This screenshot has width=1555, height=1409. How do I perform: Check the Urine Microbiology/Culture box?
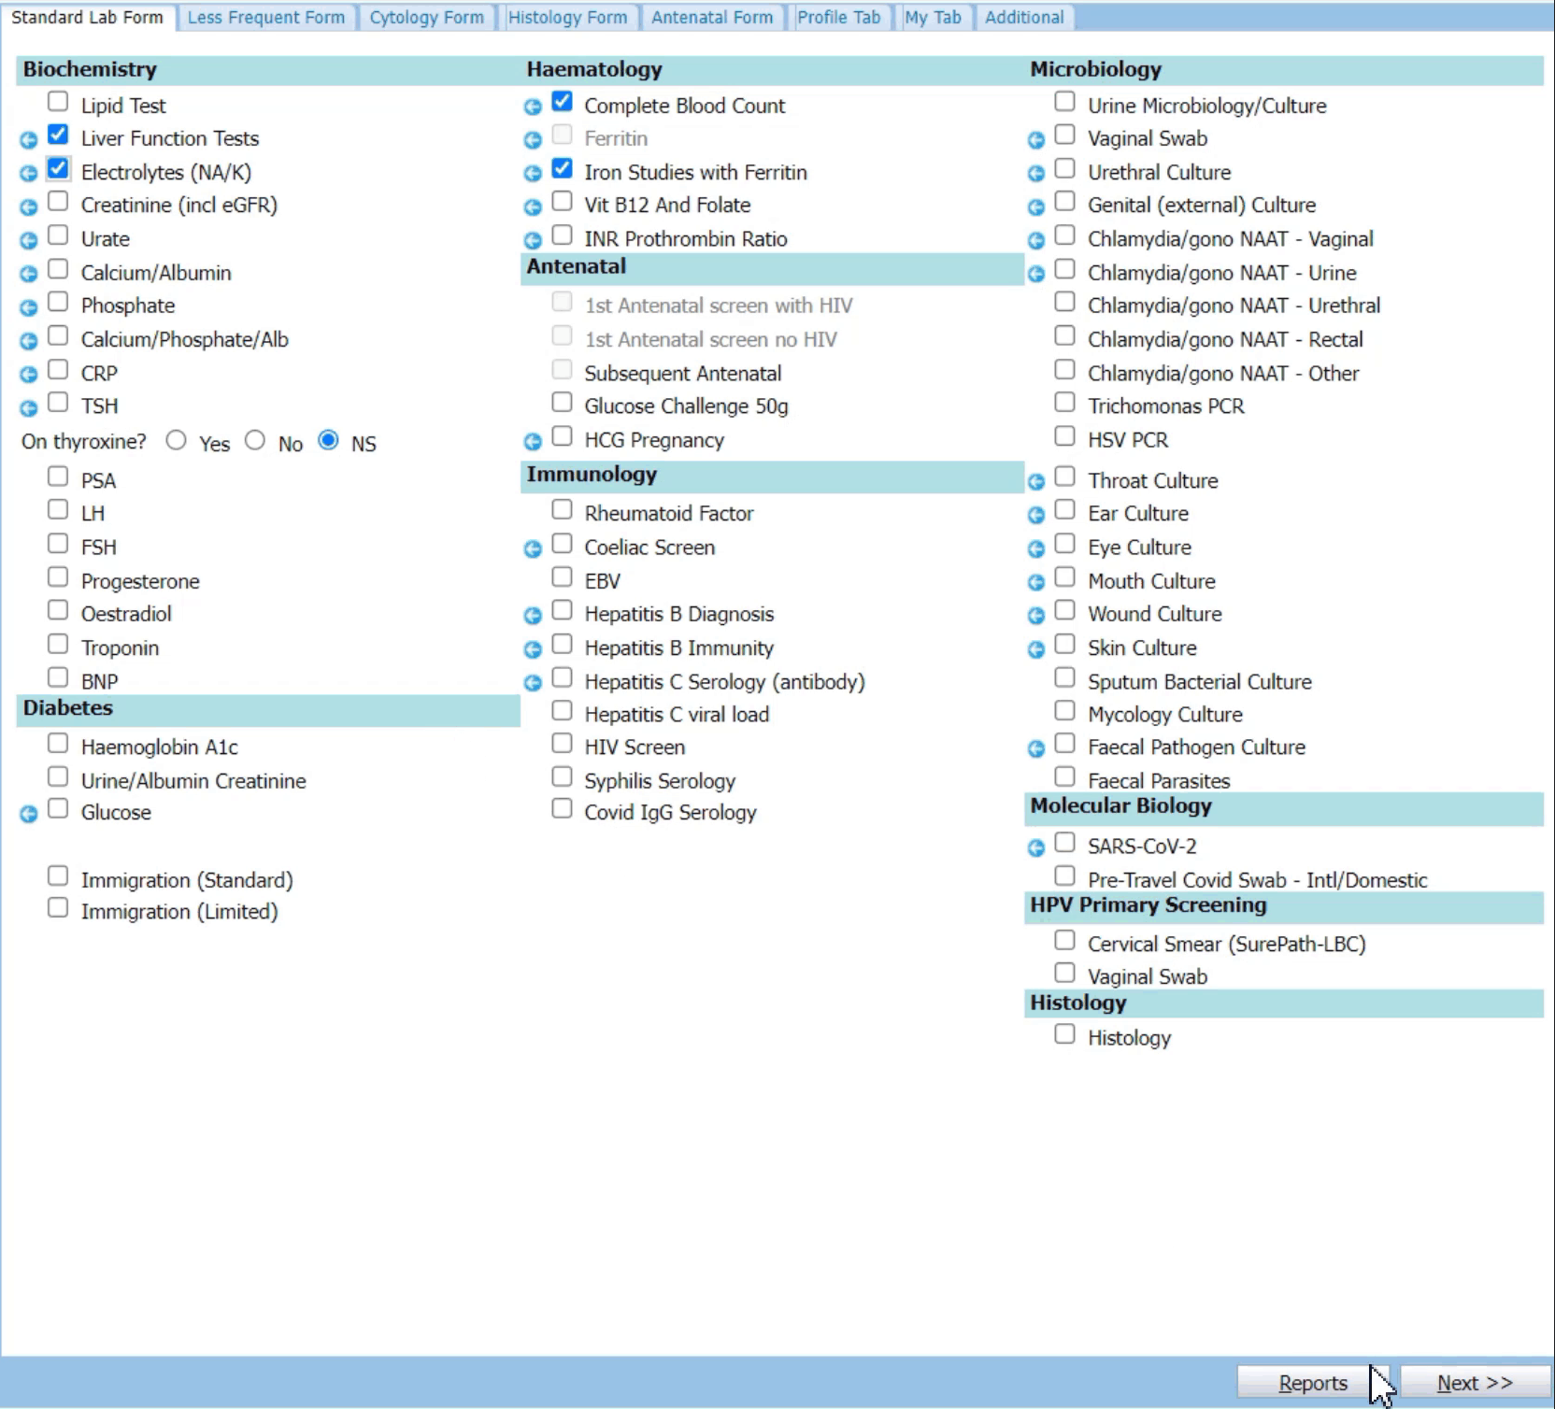[1064, 102]
